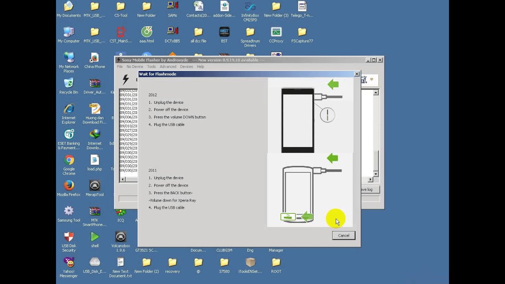This screenshot has height=284, width=505.
Task: Open New Folder (3) on desktop
Action: 276,9
